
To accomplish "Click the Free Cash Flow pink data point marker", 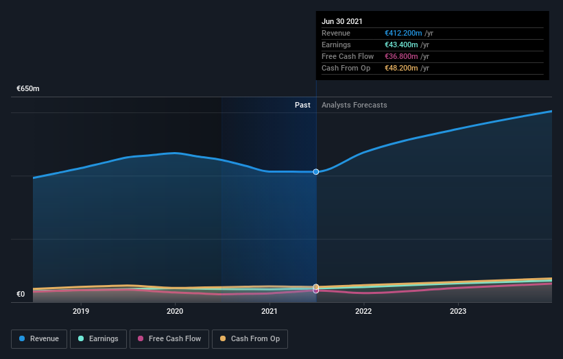I will [x=316, y=291].
